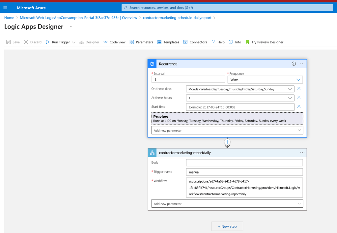Click the info icon on the Recurrence card

(294, 64)
